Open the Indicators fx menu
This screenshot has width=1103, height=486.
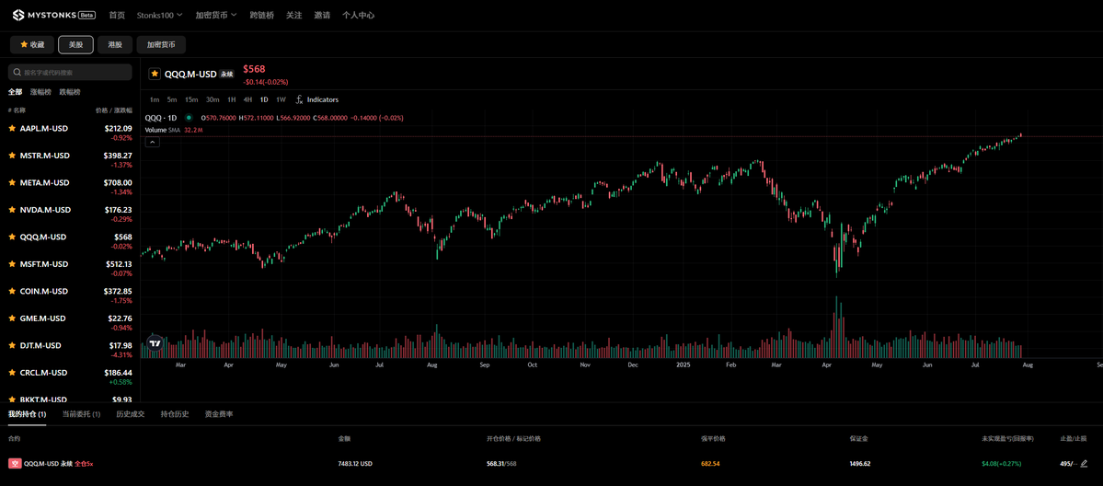click(317, 100)
